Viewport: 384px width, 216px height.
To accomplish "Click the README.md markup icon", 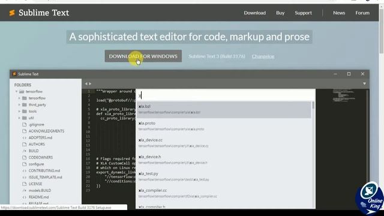I will (24, 197).
